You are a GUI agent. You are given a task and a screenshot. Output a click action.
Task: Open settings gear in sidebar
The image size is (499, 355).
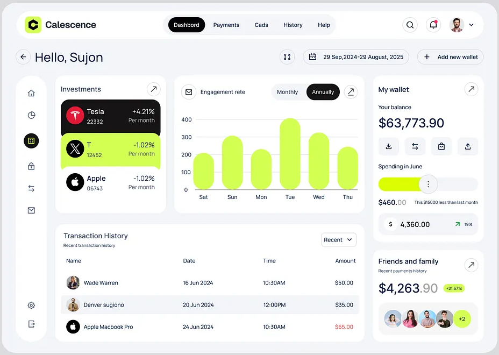tap(31, 306)
